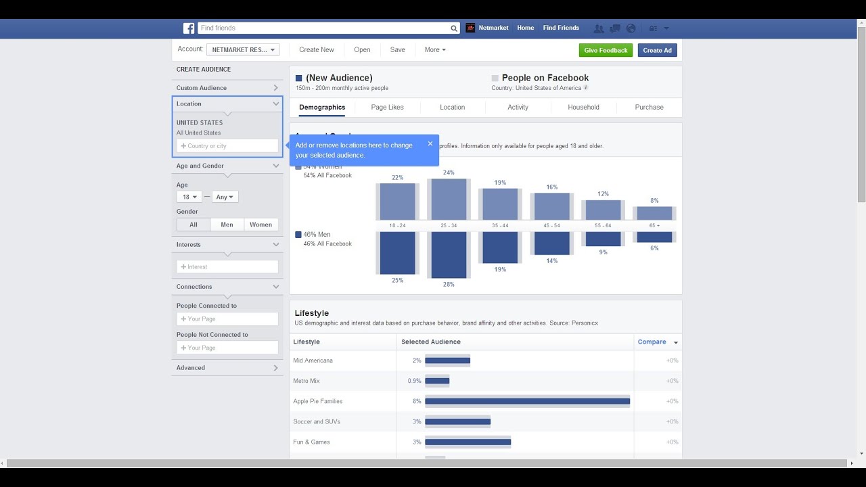The height and width of the screenshot is (487, 866).
Task: Select the Women gender option
Action: [260, 225]
